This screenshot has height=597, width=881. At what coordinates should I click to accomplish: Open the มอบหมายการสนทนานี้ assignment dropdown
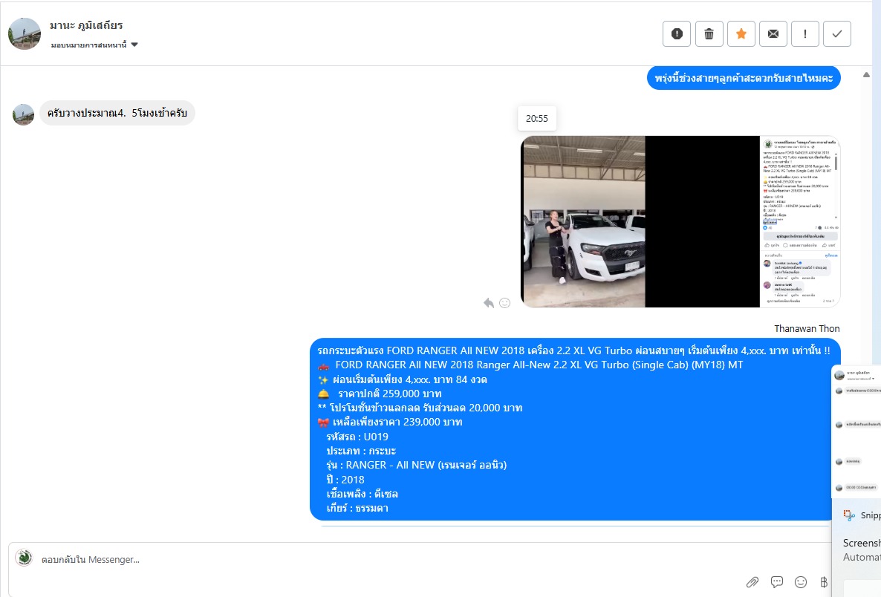(94, 45)
